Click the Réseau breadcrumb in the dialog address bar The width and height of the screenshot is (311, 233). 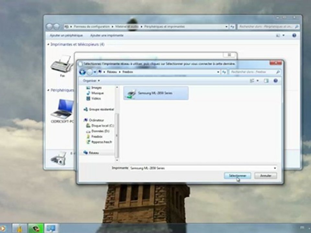112,72
